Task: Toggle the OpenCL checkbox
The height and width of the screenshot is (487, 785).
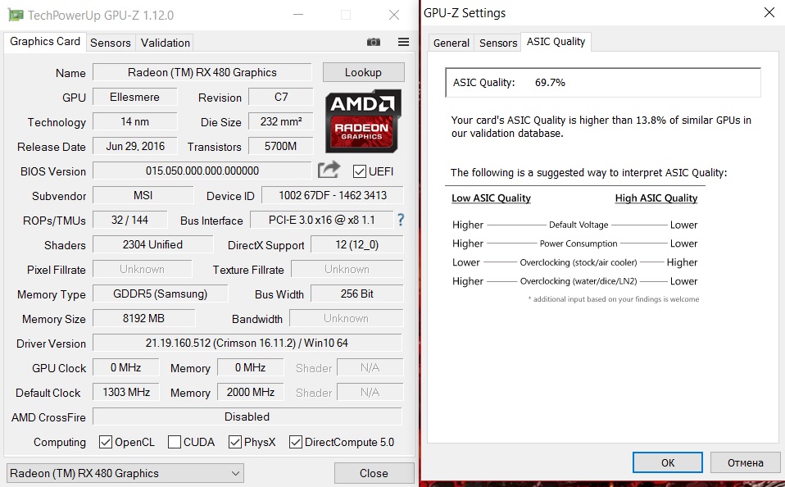Action: [106, 442]
